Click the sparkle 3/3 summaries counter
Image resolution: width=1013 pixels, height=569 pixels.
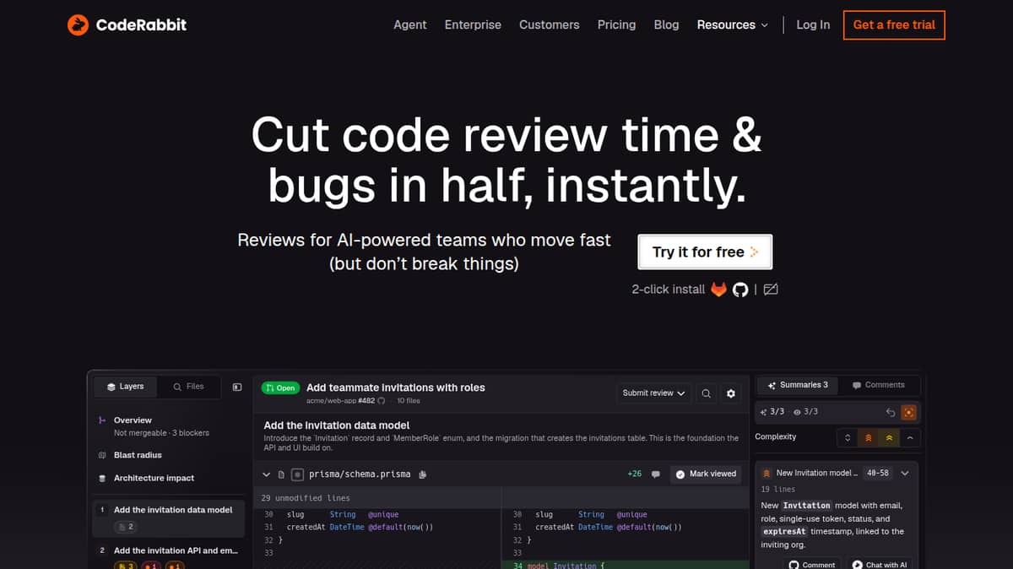point(772,412)
